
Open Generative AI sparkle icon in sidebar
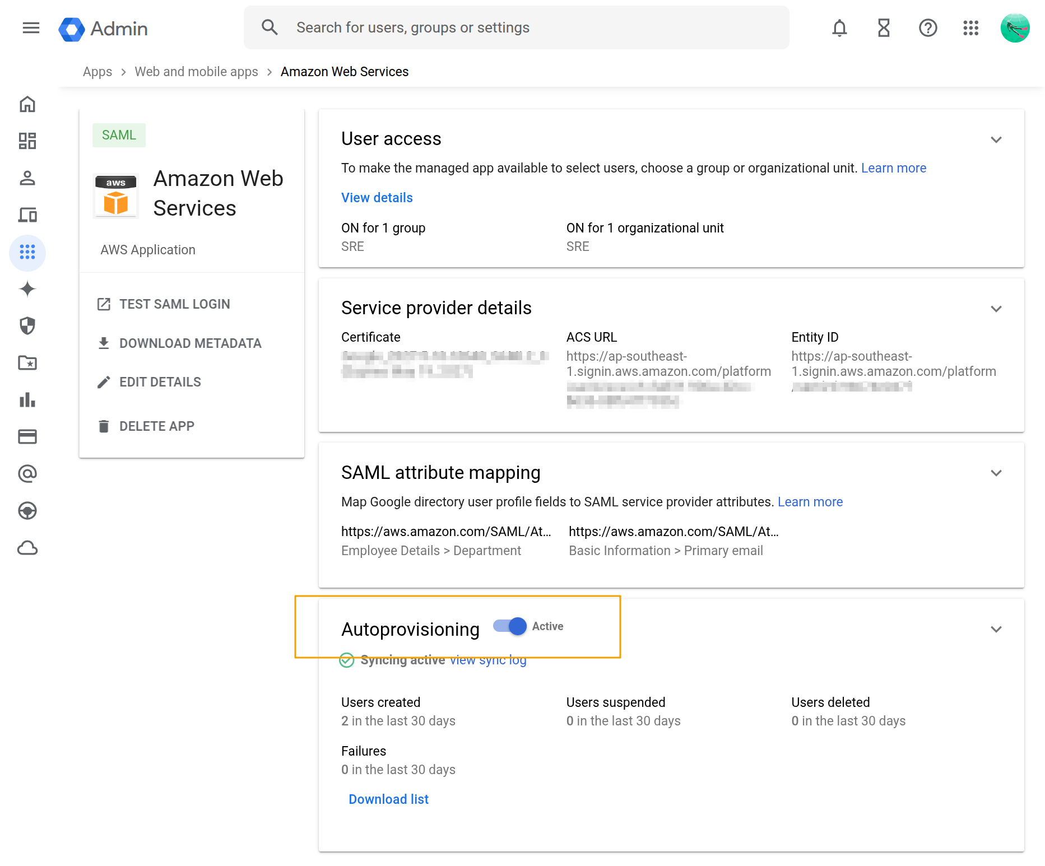tap(27, 289)
